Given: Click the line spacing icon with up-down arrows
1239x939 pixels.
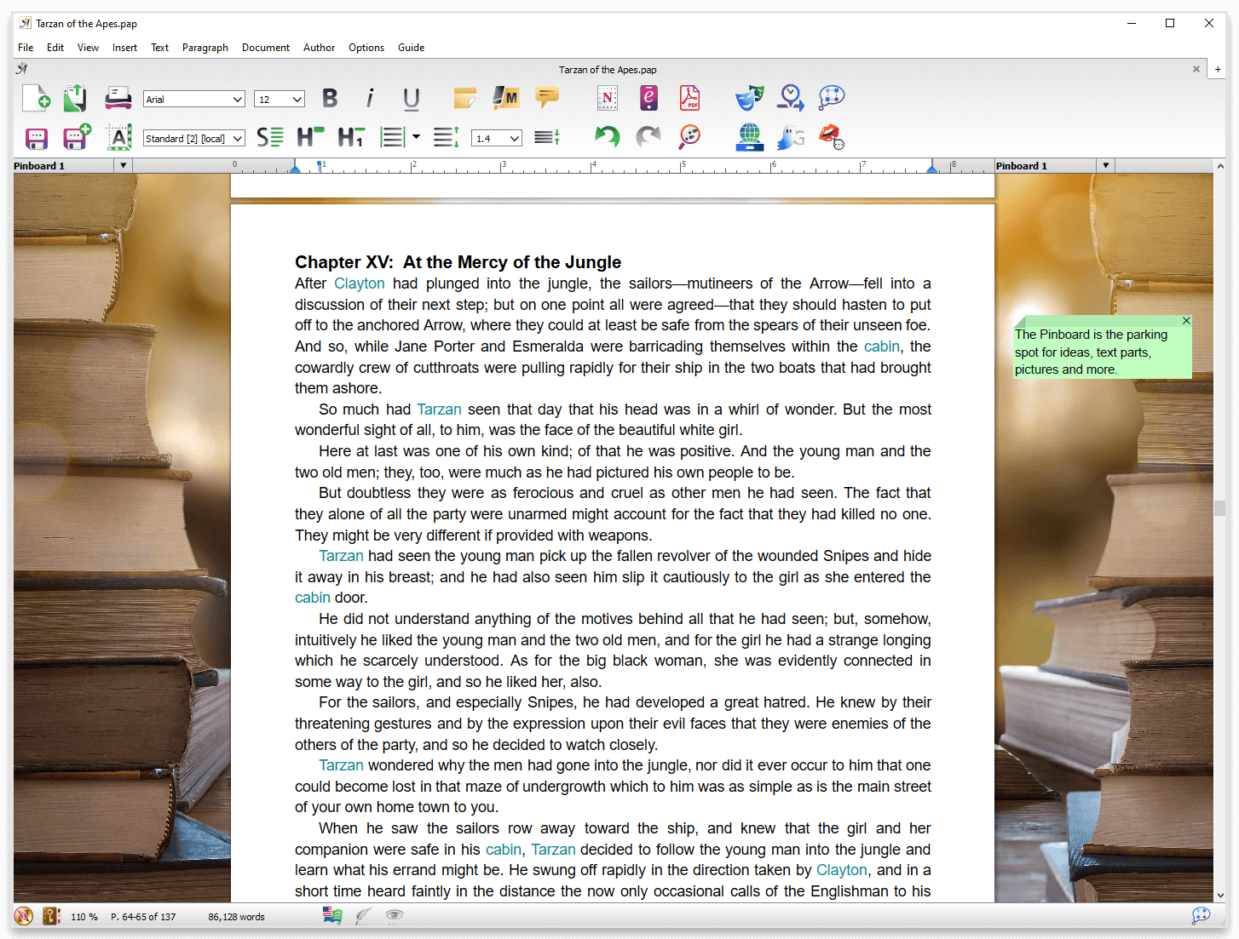Looking at the screenshot, I should click(447, 137).
